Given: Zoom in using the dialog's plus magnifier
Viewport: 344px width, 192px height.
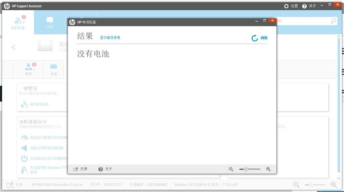Looking at the screenshot, I should pyautogui.click(x=268, y=169).
